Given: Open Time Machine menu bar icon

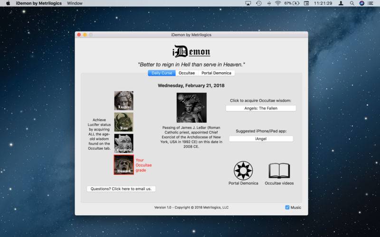Looking at the screenshot, I should (x=259, y=3).
